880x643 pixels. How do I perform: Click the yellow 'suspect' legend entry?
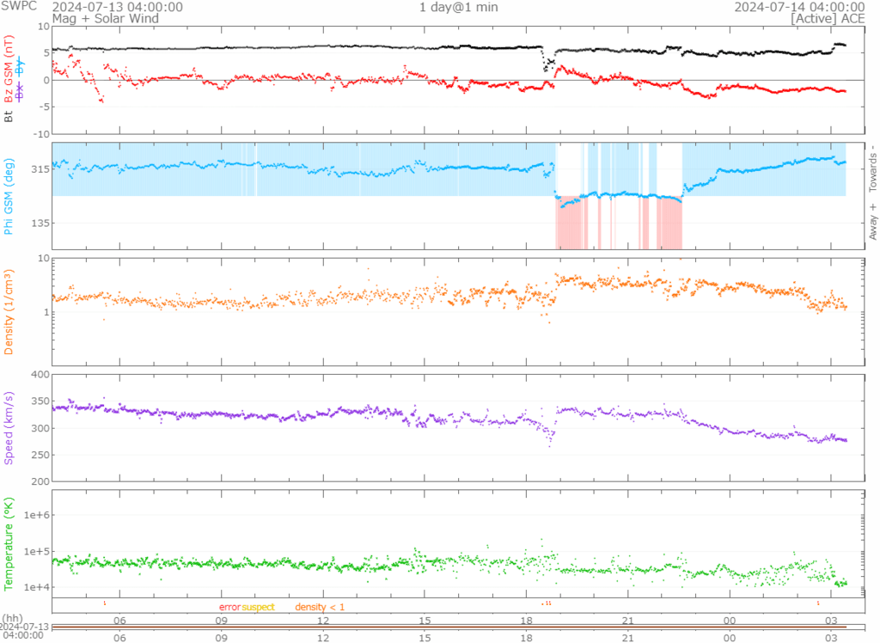(x=258, y=607)
